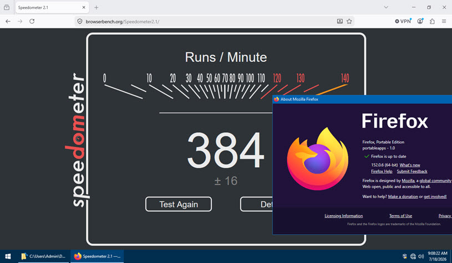Open the Licensing Information link
This screenshot has width=452, height=263.
(344, 216)
